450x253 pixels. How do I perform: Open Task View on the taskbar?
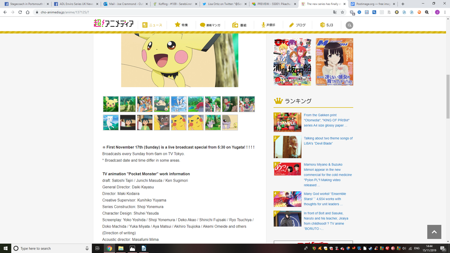point(97,248)
